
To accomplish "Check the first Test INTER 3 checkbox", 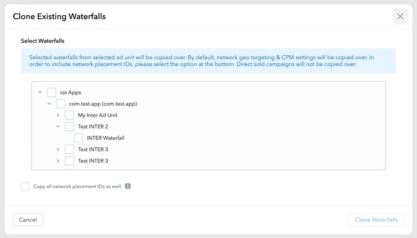I will pos(69,150).
